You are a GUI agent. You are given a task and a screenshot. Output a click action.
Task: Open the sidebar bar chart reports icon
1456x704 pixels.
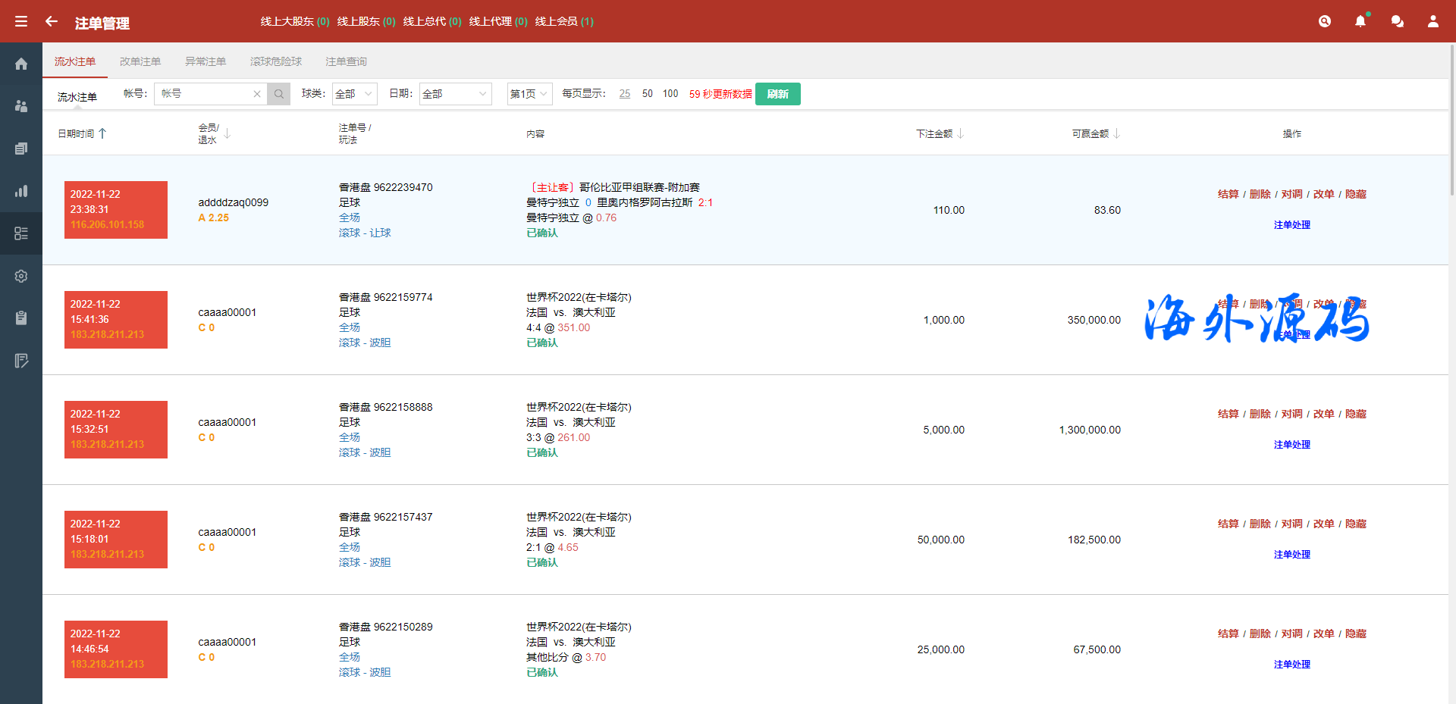coord(21,191)
